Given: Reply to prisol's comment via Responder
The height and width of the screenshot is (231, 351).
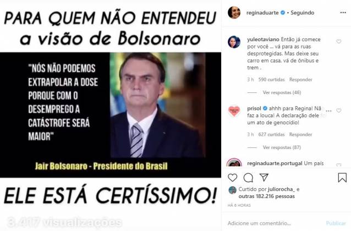Looking at the screenshot, I should [300, 135].
